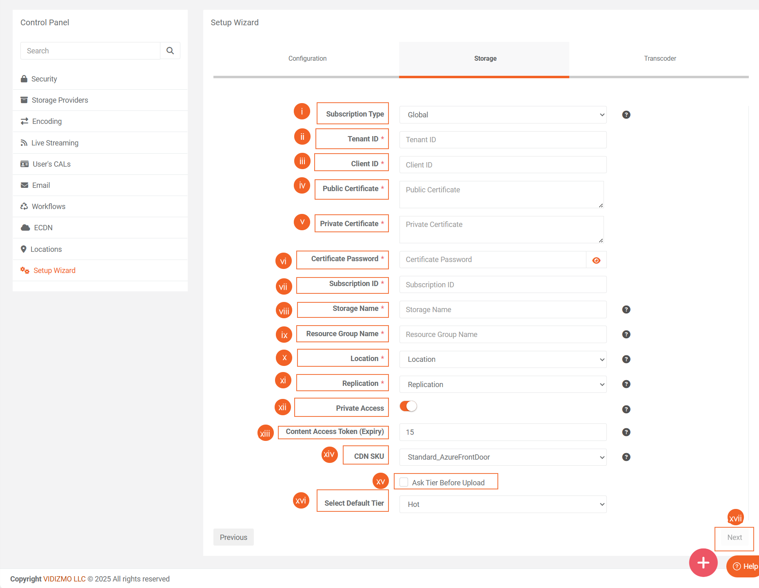Show certificate password with eye icon
Screen dimensions: 759x588
pos(596,260)
